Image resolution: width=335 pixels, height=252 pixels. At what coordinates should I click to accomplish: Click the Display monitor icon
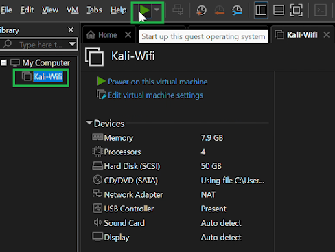[x=97, y=236]
